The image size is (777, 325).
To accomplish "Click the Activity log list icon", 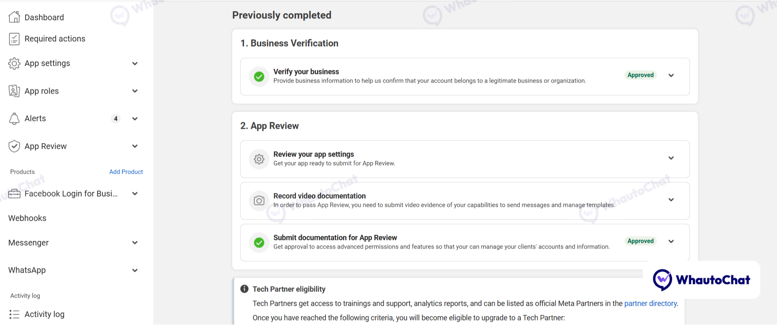I will pos(14,314).
